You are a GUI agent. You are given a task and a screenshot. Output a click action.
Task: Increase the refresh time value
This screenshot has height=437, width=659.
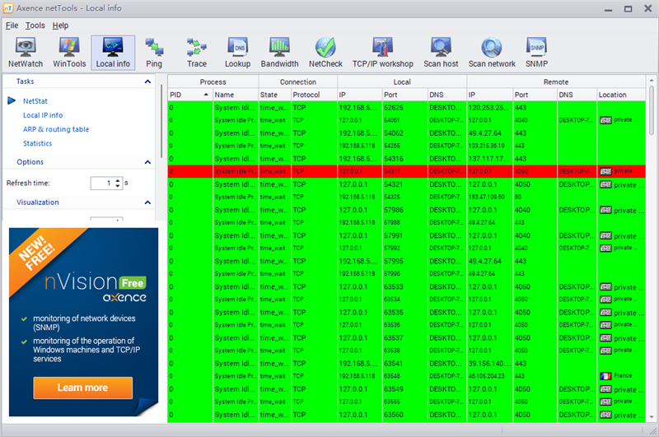(118, 180)
